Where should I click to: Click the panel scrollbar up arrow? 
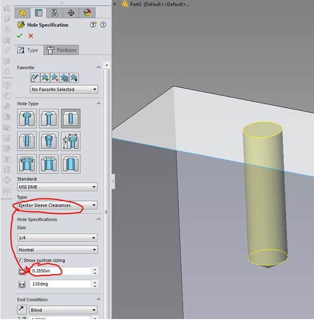(x=106, y=65)
